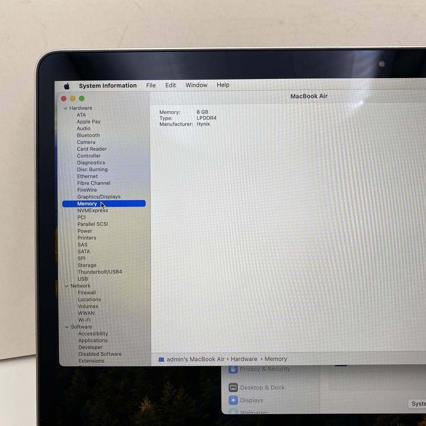
Task: Click the laptop icon in the path bar
Action: pyautogui.click(x=161, y=360)
